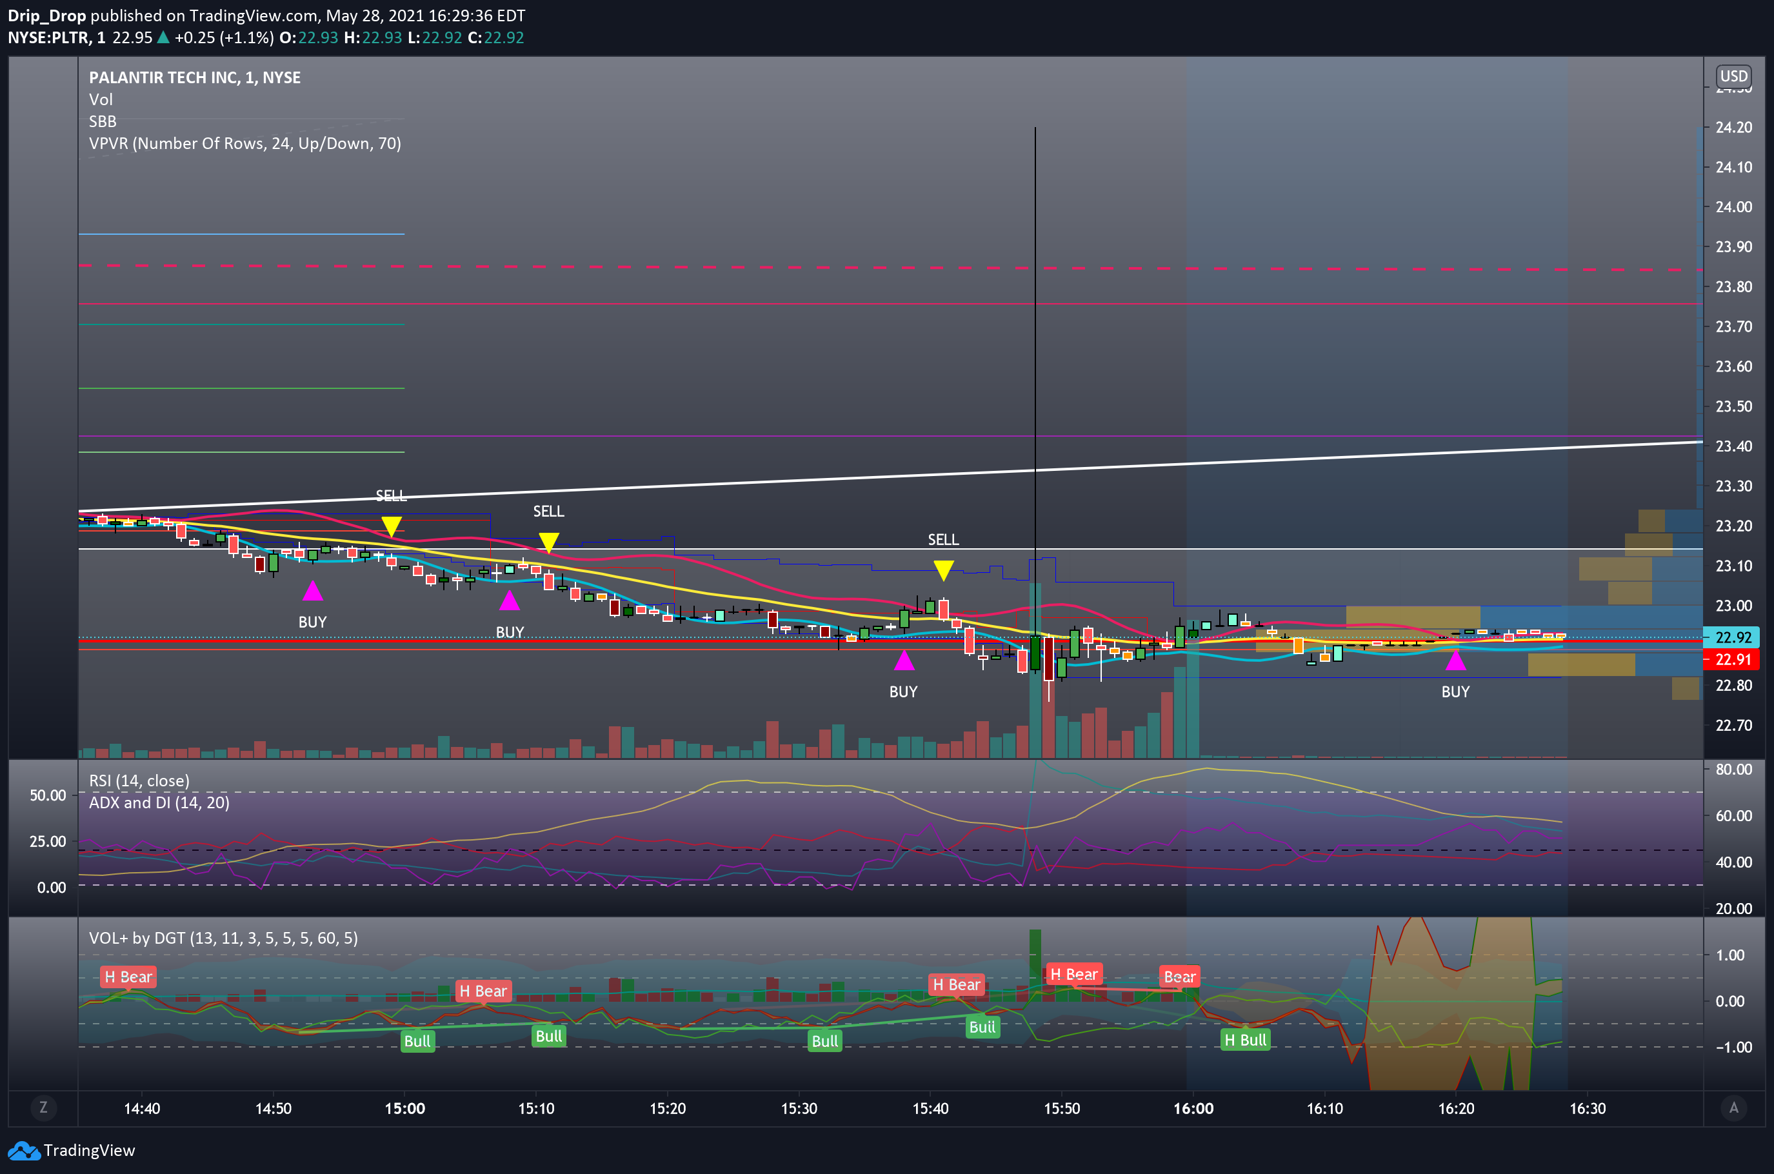Click the red Bear label near 16:00
This screenshot has width=1774, height=1174.
point(1179,977)
